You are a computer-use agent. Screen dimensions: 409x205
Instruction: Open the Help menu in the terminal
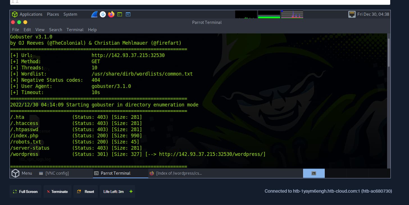[92, 30]
